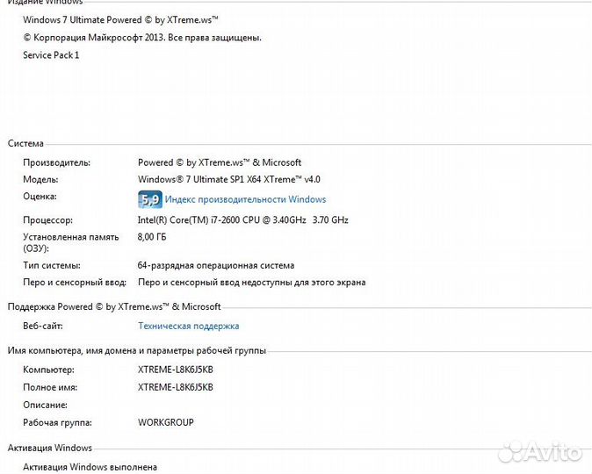This screenshot has width=592, height=474.
Task: Click the WORKGROUP workgroup value
Action: [166, 422]
